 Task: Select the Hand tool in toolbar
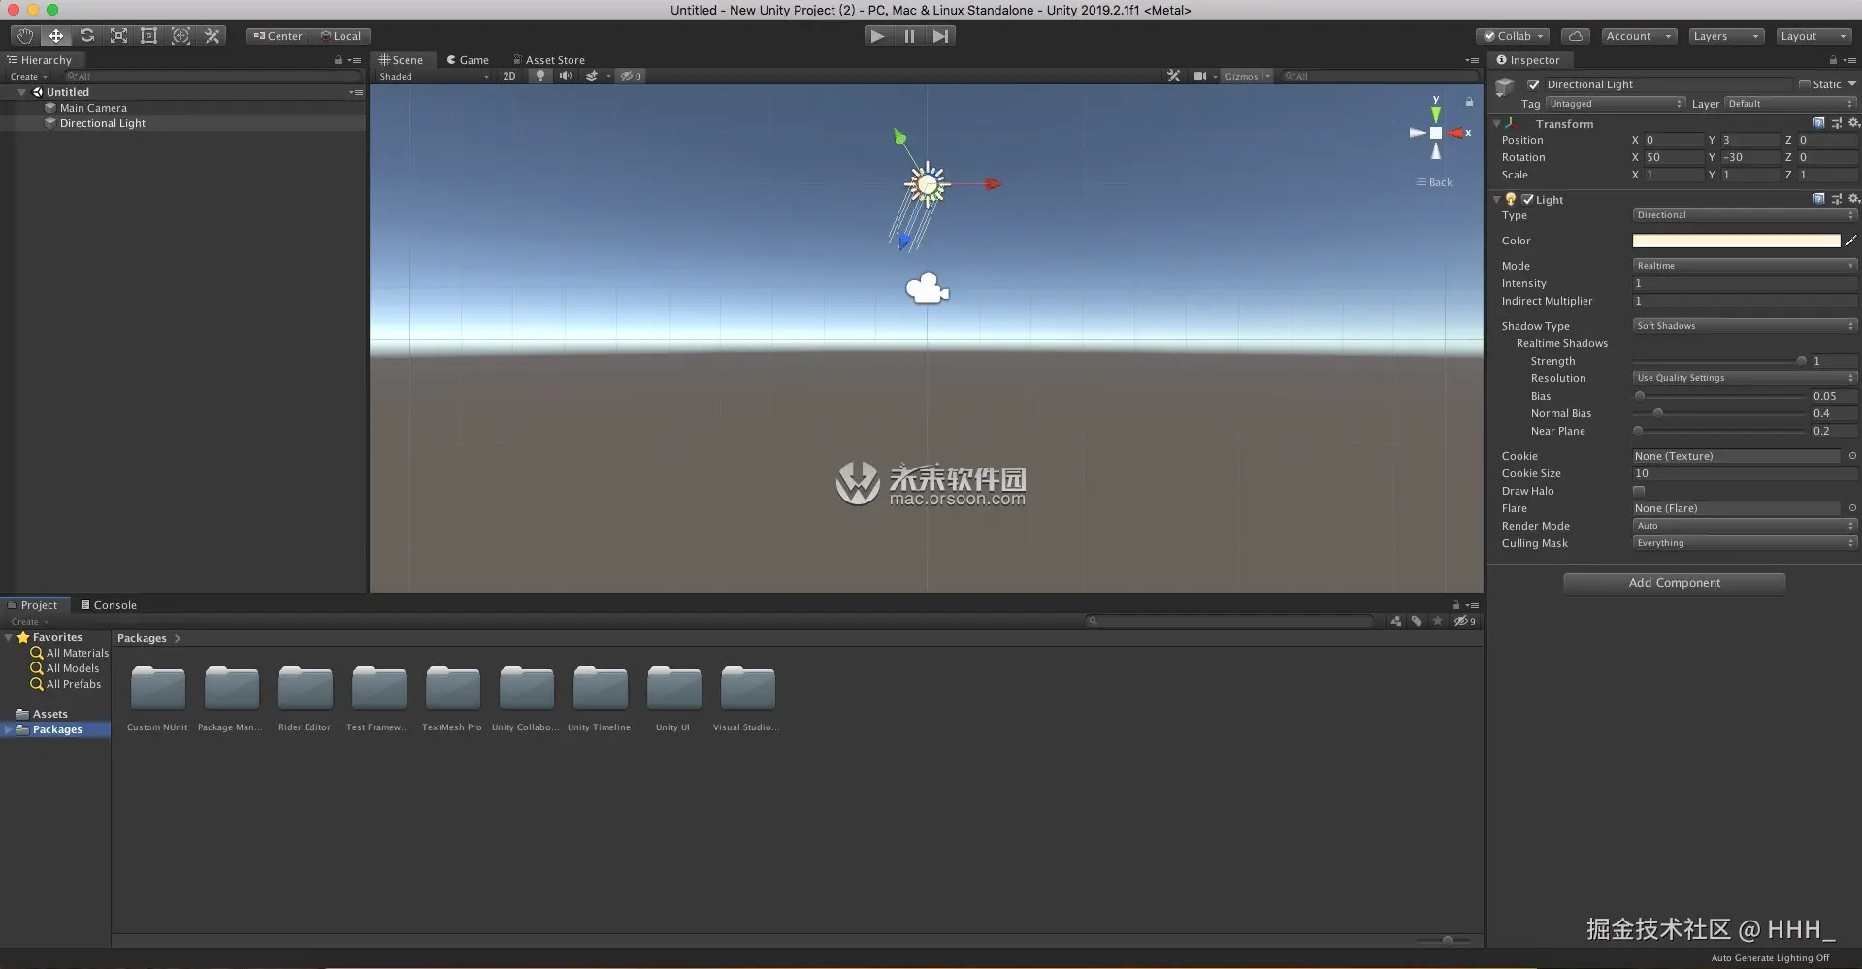25,36
